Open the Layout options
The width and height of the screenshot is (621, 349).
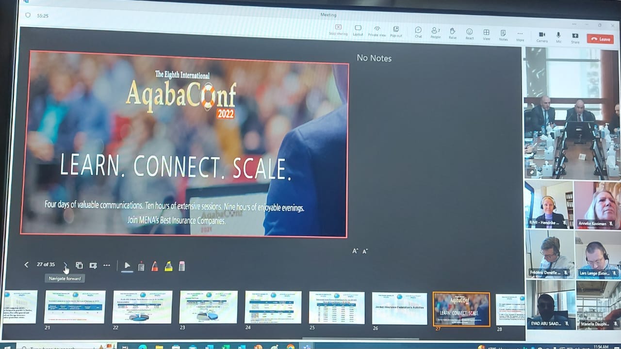pos(358,31)
